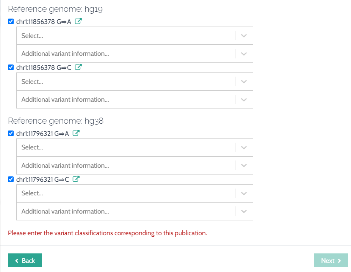Open external link for hg38 chr1:11796321 G⇒C

(x=76, y=179)
